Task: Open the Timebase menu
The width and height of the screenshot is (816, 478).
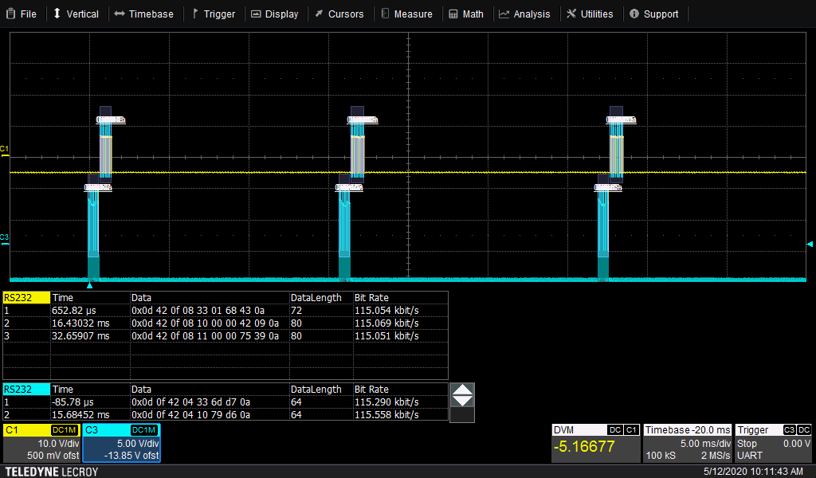Action: 143,14
